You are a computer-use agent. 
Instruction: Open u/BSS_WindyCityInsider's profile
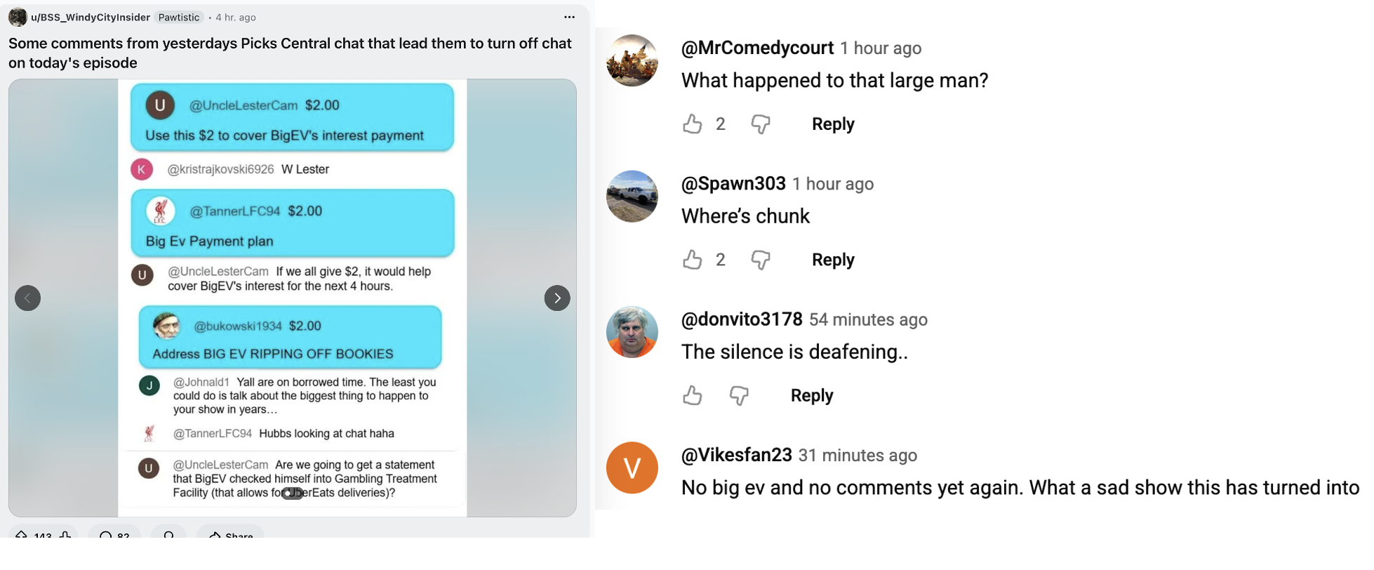[x=88, y=17]
